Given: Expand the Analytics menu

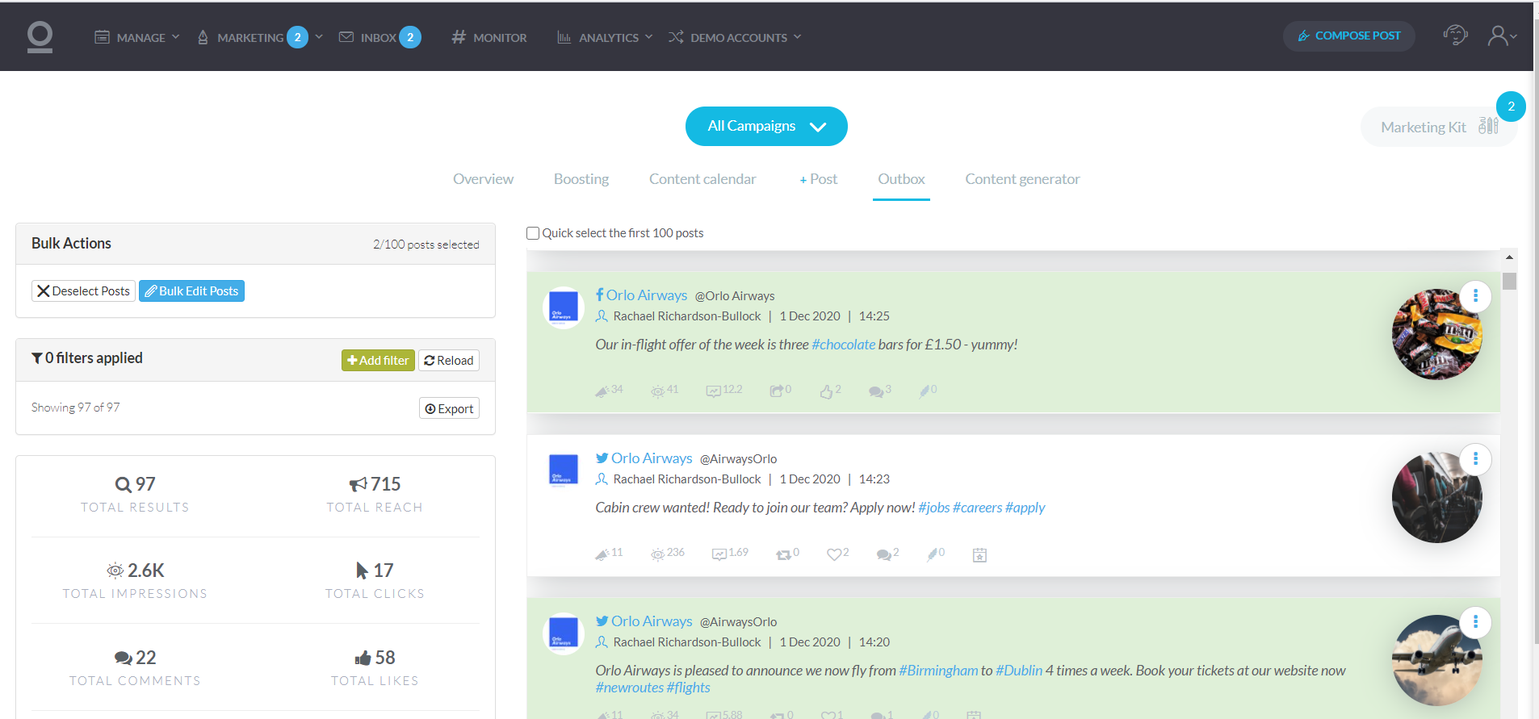Looking at the screenshot, I should click(x=605, y=37).
